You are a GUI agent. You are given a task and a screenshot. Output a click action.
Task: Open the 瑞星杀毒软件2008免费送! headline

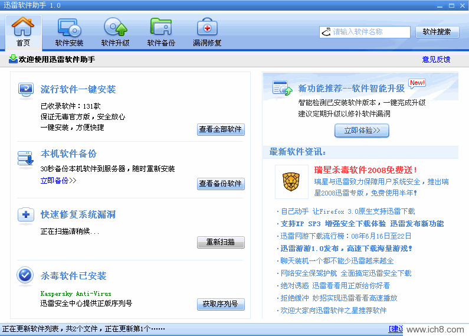[366, 170]
